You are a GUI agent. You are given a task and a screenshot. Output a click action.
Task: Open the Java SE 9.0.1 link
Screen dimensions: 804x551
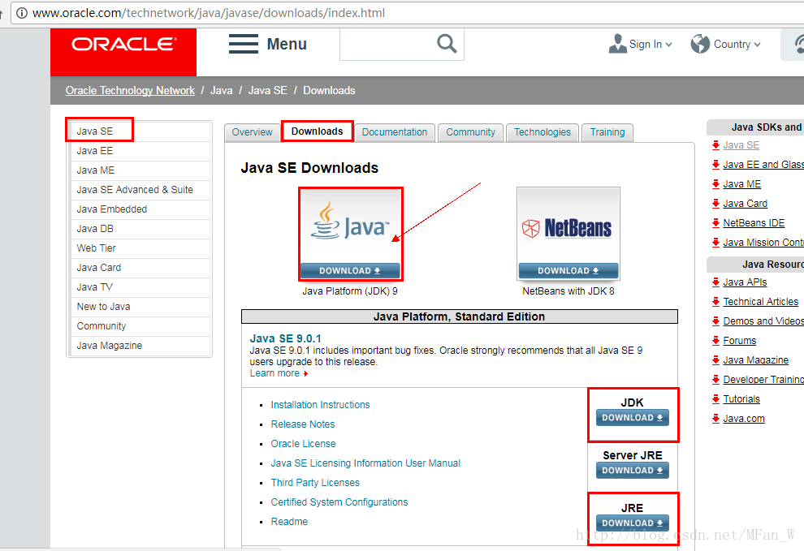(x=286, y=339)
